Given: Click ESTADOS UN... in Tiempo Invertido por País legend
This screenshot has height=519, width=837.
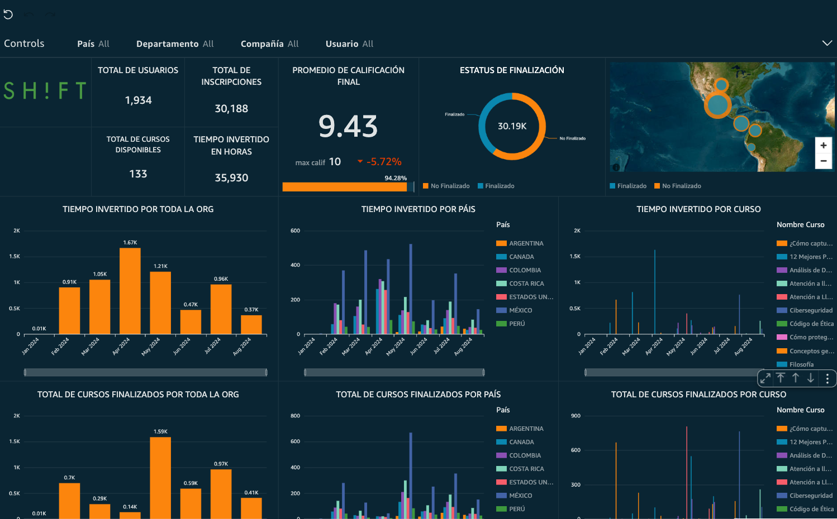Looking at the screenshot, I should [x=525, y=297].
